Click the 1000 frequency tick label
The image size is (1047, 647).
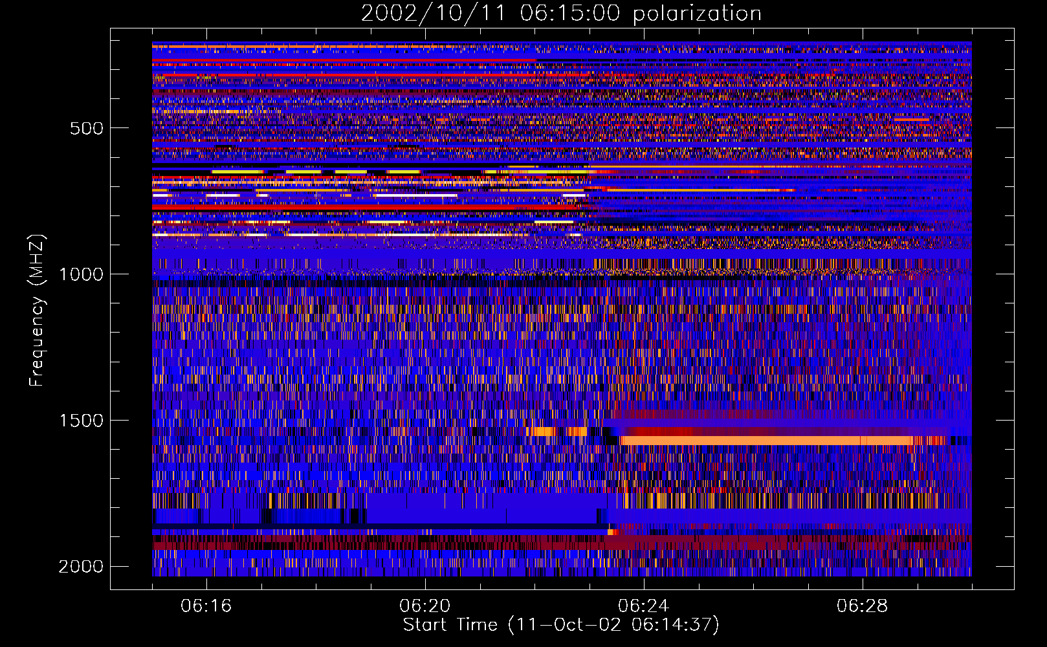[81, 274]
